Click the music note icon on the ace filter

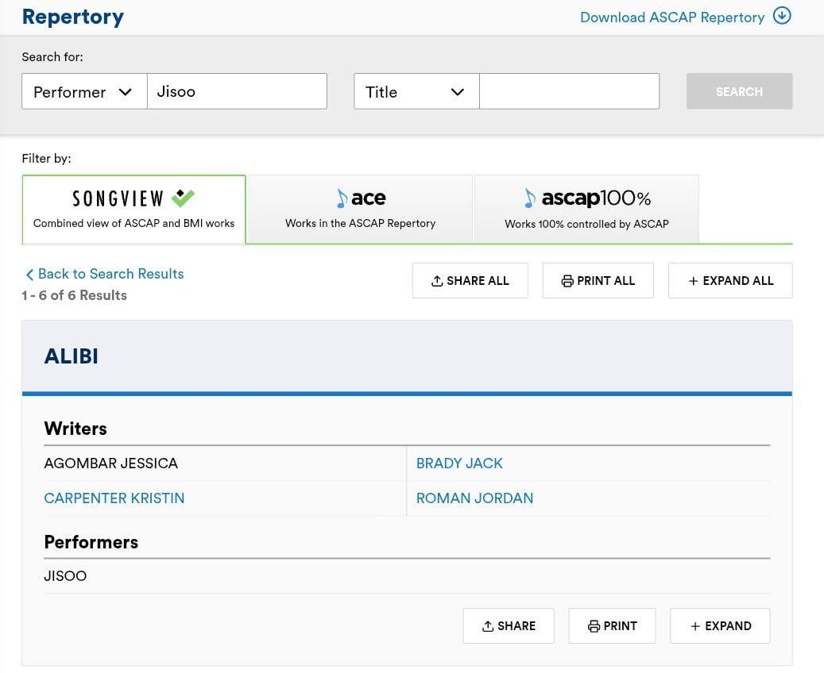(x=340, y=198)
